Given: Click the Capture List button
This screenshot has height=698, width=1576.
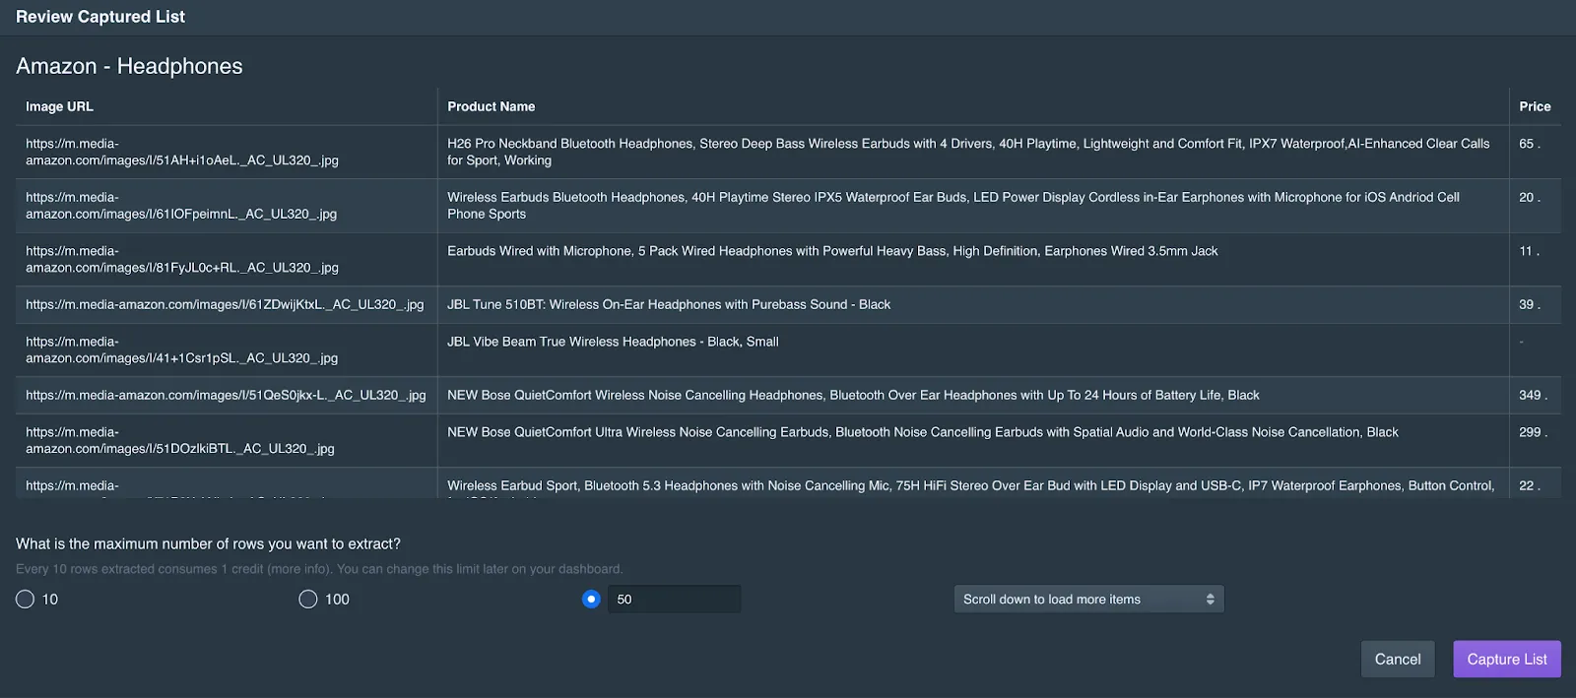Looking at the screenshot, I should [x=1507, y=660].
